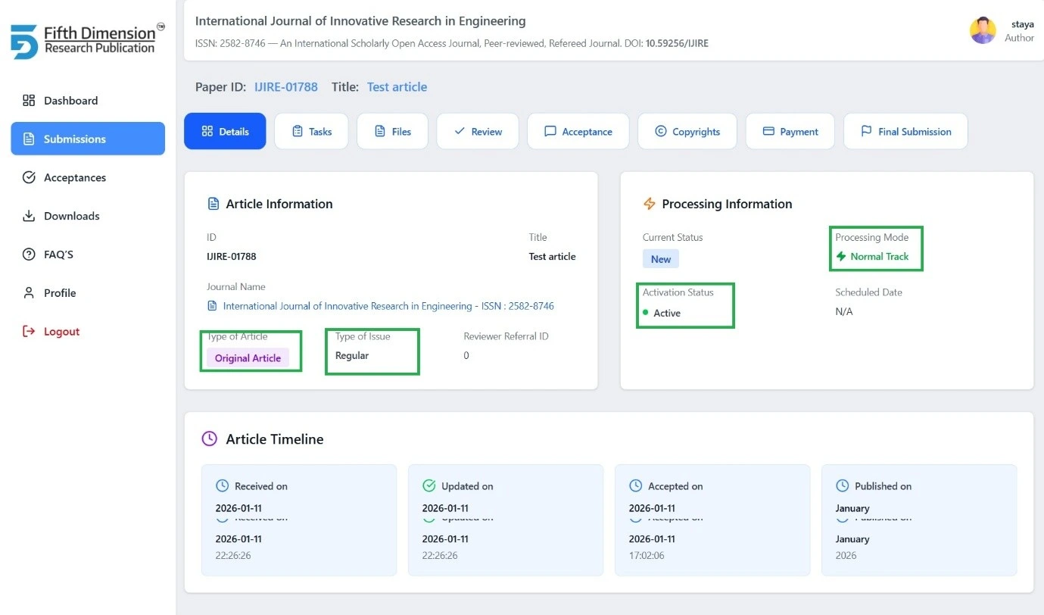Open the Review tab
This screenshot has height=615, width=1044.
pos(478,131)
